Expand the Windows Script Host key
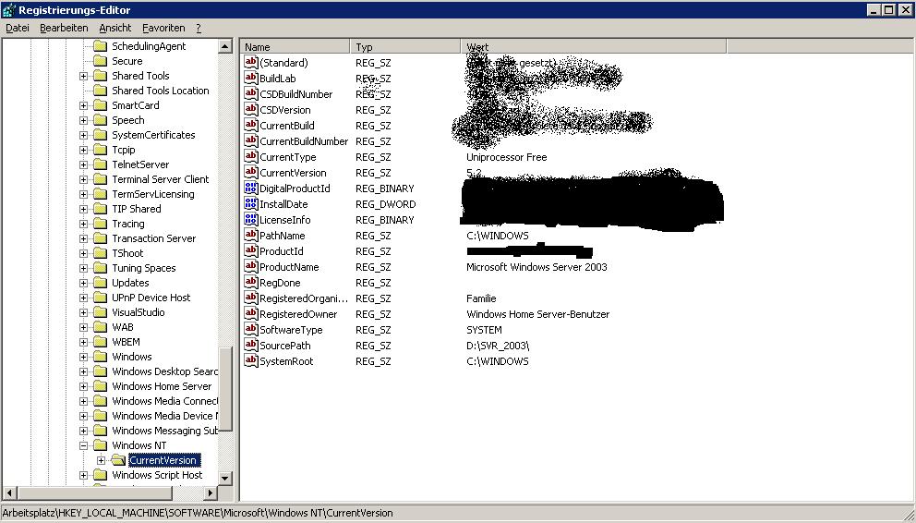 (83, 475)
